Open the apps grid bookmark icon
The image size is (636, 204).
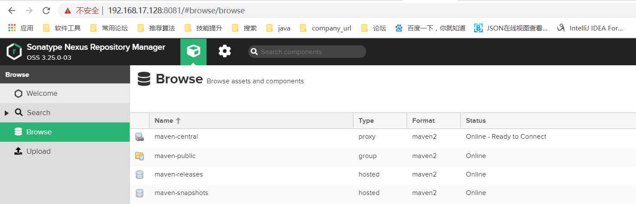pyautogui.click(x=12, y=28)
